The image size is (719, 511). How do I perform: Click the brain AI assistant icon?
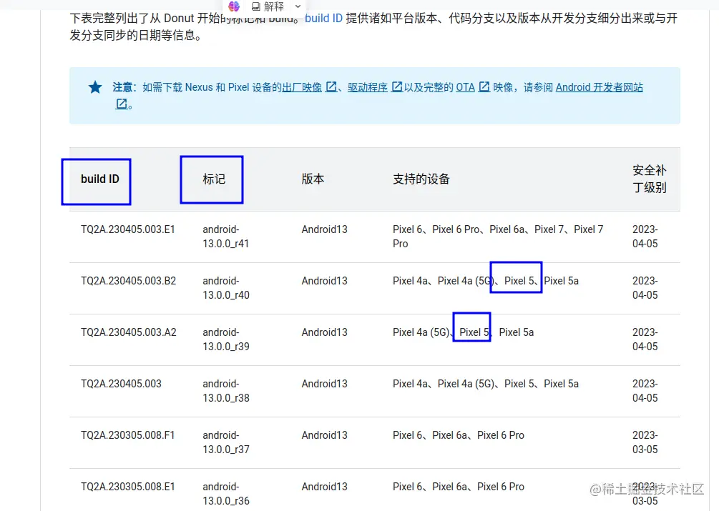point(234,6)
